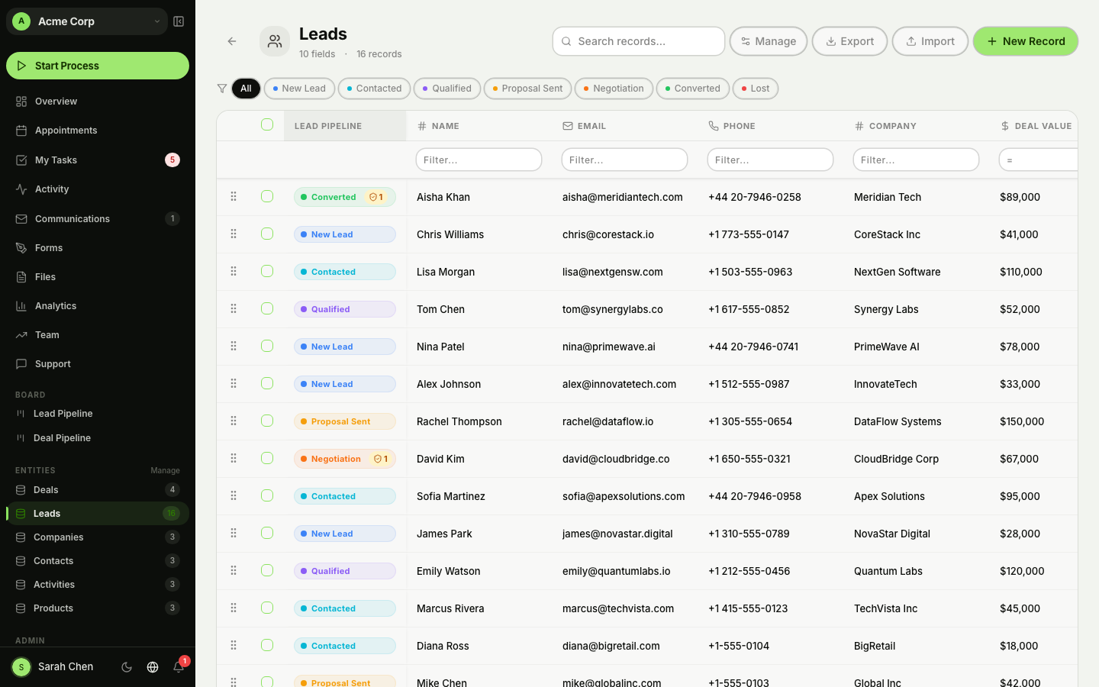Click the globe language icon
Viewport: 1099px width, 687px height.
point(153,667)
